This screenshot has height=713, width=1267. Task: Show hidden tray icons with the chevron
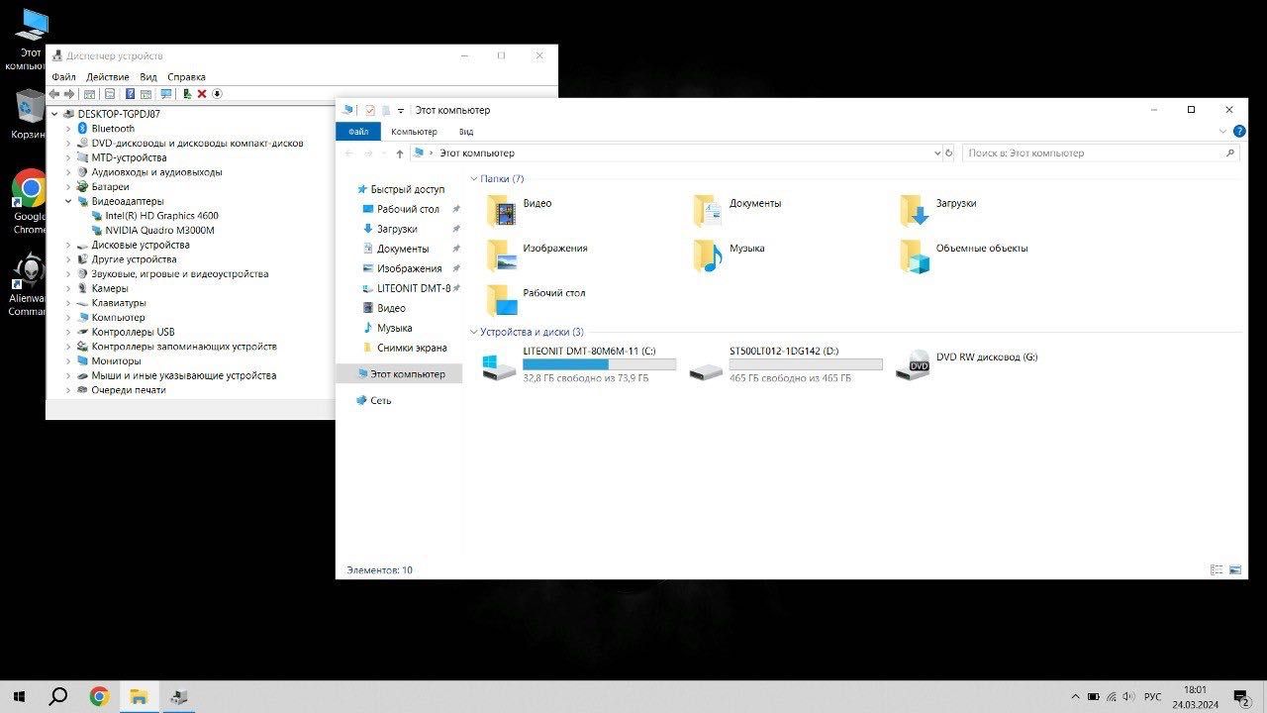pos(1075,697)
